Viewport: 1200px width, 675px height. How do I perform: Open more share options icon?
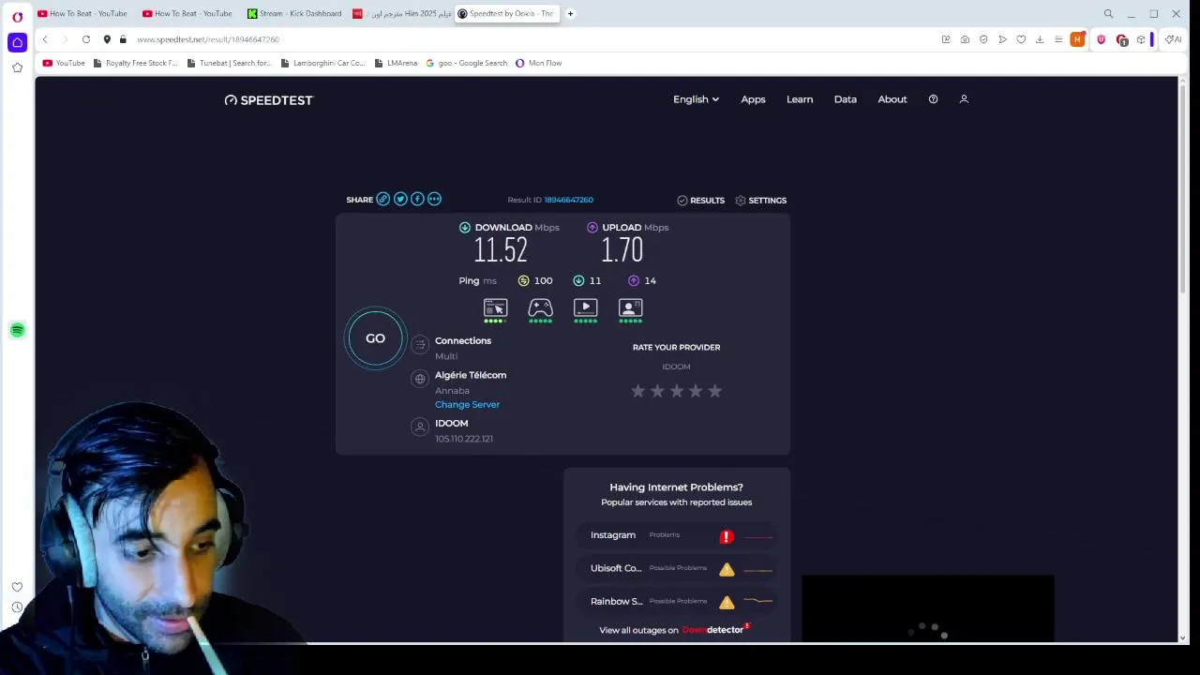(x=434, y=199)
